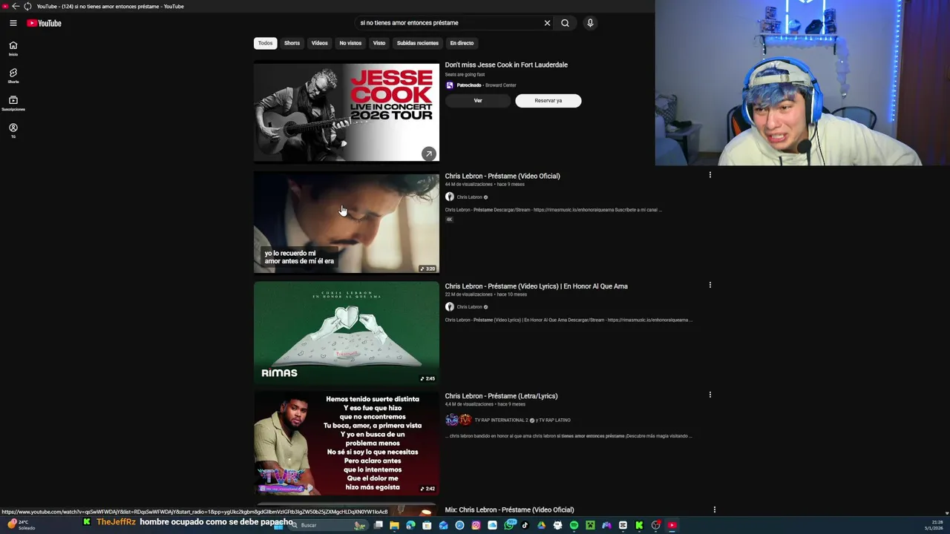The height and width of the screenshot is (534, 950).
Task: Select the No vistos filter chip
Action: click(350, 43)
